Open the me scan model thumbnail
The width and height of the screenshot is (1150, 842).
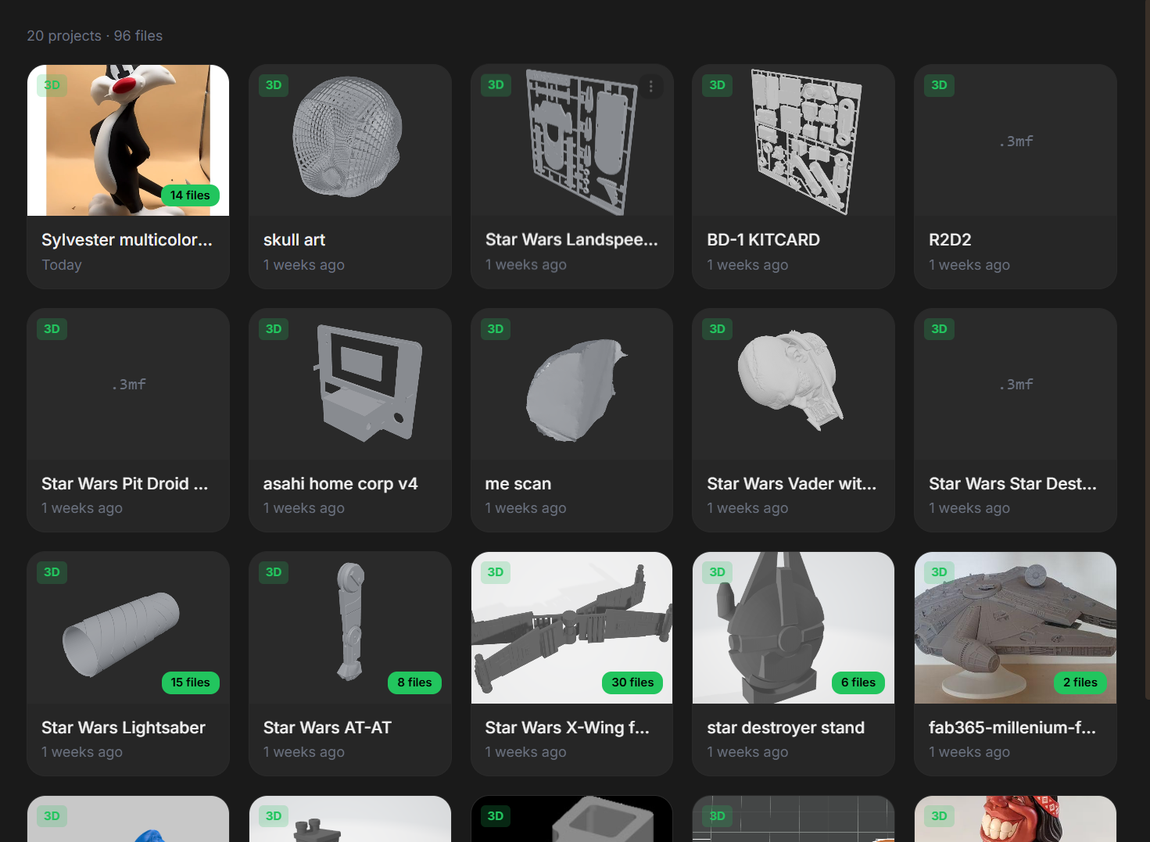[x=572, y=384]
